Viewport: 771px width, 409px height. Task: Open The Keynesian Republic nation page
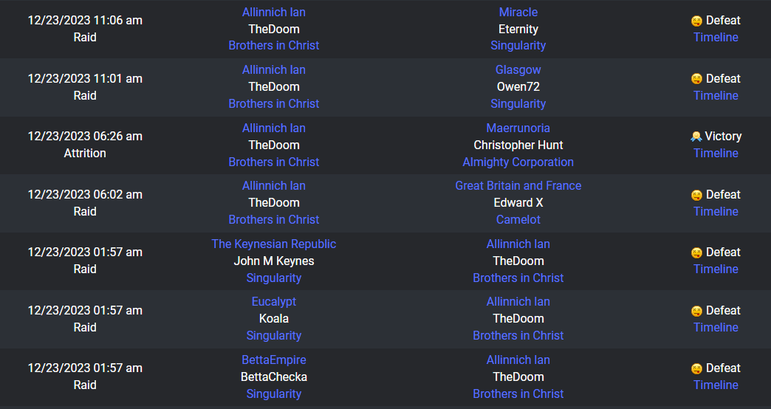tap(274, 244)
